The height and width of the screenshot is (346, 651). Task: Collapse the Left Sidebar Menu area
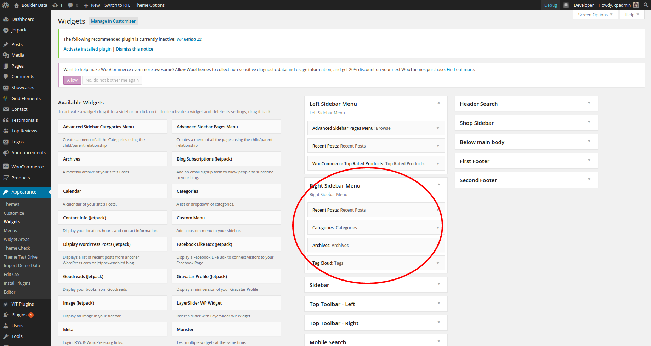(x=439, y=103)
